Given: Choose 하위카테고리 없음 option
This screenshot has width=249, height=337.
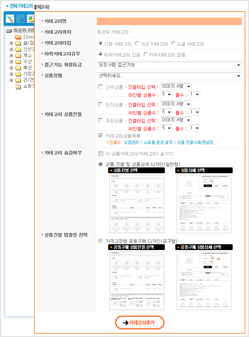Looking at the screenshot, I should click(146, 54).
